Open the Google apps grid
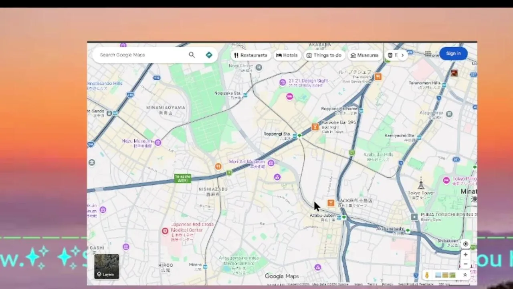 point(428,54)
